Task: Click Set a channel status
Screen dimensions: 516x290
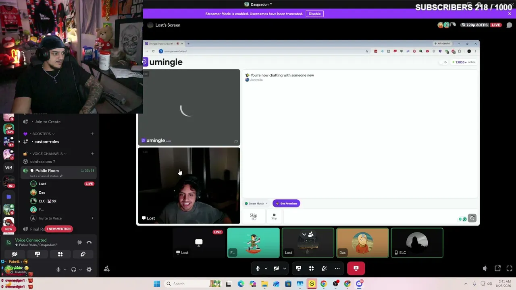Action: 46,176
